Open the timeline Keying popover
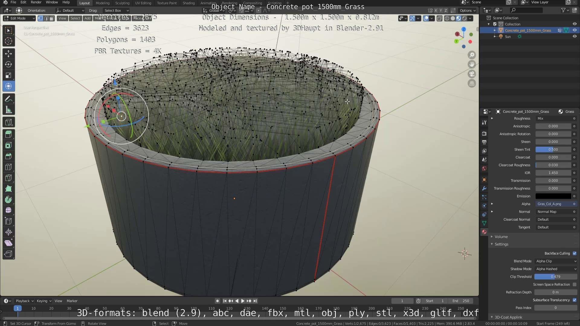The width and height of the screenshot is (580, 326). pyautogui.click(x=44, y=301)
